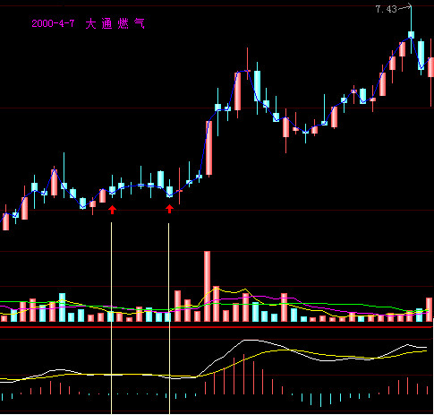The image size is (434, 415).
Task: Click the peak of the white MACD line
Action: coord(251,340)
